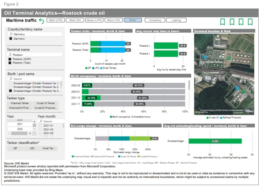This screenshot has width=262, height=189.
Task: Click the Country/territory search magnifier icon
Action: pyautogui.click(x=11, y=34)
